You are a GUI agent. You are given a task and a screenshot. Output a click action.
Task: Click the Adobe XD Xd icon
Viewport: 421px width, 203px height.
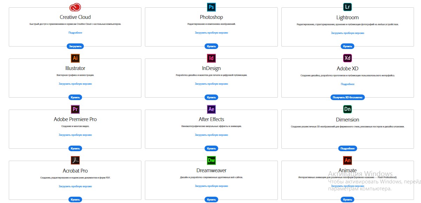pyautogui.click(x=347, y=58)
